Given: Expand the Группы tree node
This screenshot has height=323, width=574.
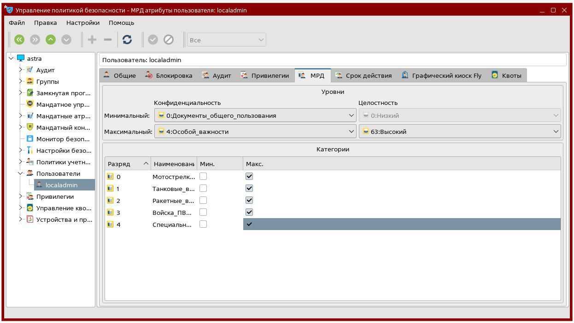Looking at the screenshot, I should 21,81.
